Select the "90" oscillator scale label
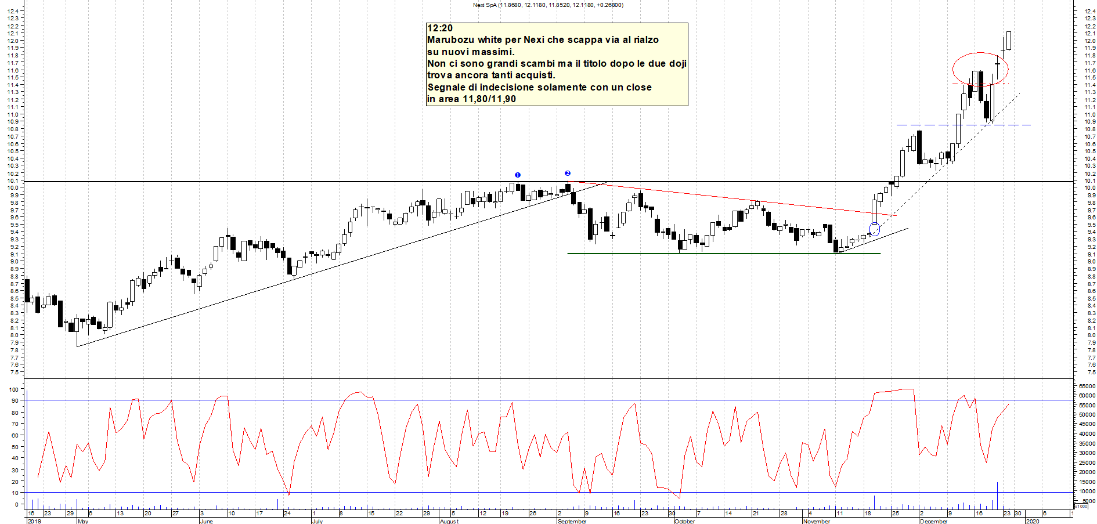 tap(16, 401)
